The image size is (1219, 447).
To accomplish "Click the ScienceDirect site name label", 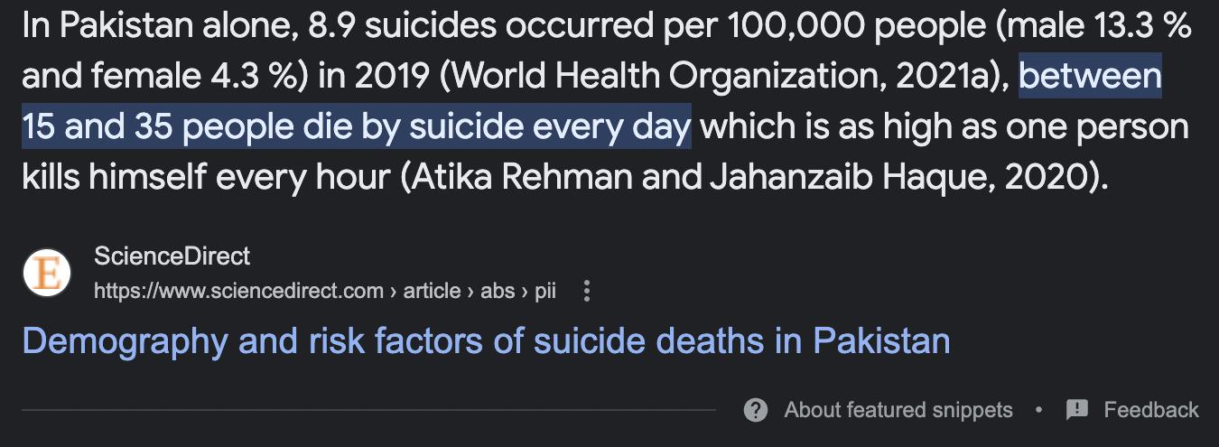I will 172,256.
